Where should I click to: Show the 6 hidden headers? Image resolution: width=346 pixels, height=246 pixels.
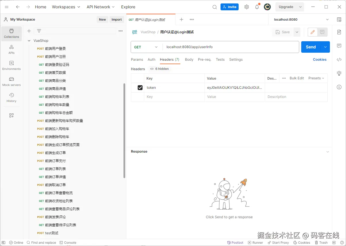pyautogui.click(x=159, y=69)
